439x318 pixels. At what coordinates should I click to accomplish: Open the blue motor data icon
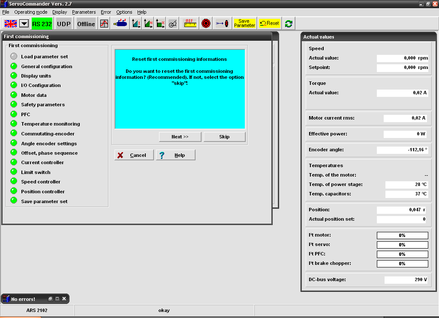[120, 24]
